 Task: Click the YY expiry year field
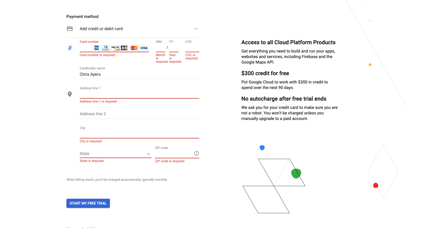[x=174, y=48]
